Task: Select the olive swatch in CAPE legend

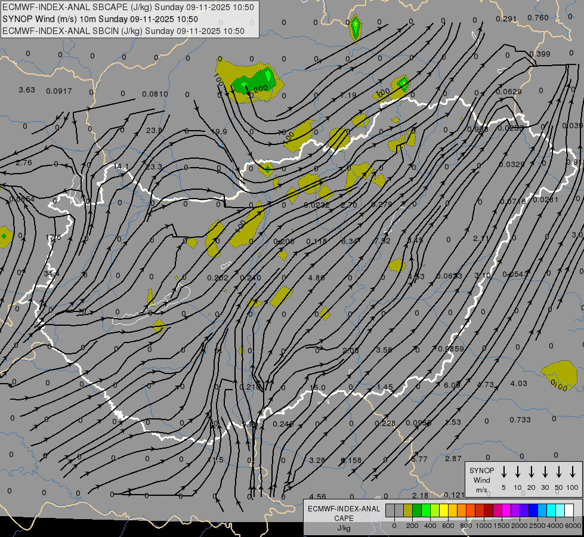Action: pyautogui.click(x=408, y=511)
